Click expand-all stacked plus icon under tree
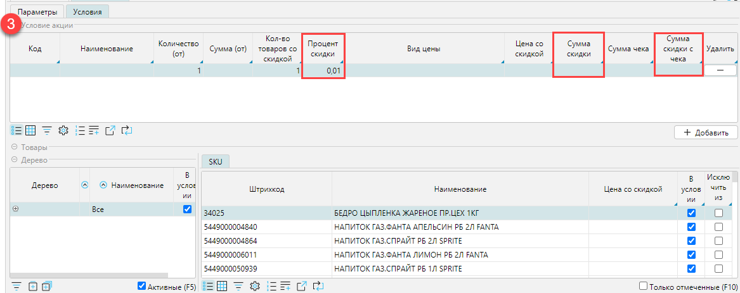This screenshot has width=740, height=293. click(x=46, y=286)
